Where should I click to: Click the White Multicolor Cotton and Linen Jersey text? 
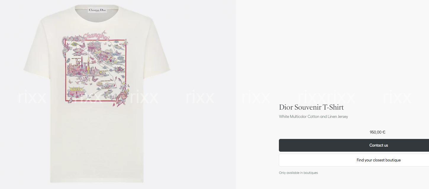coord(313,116)
